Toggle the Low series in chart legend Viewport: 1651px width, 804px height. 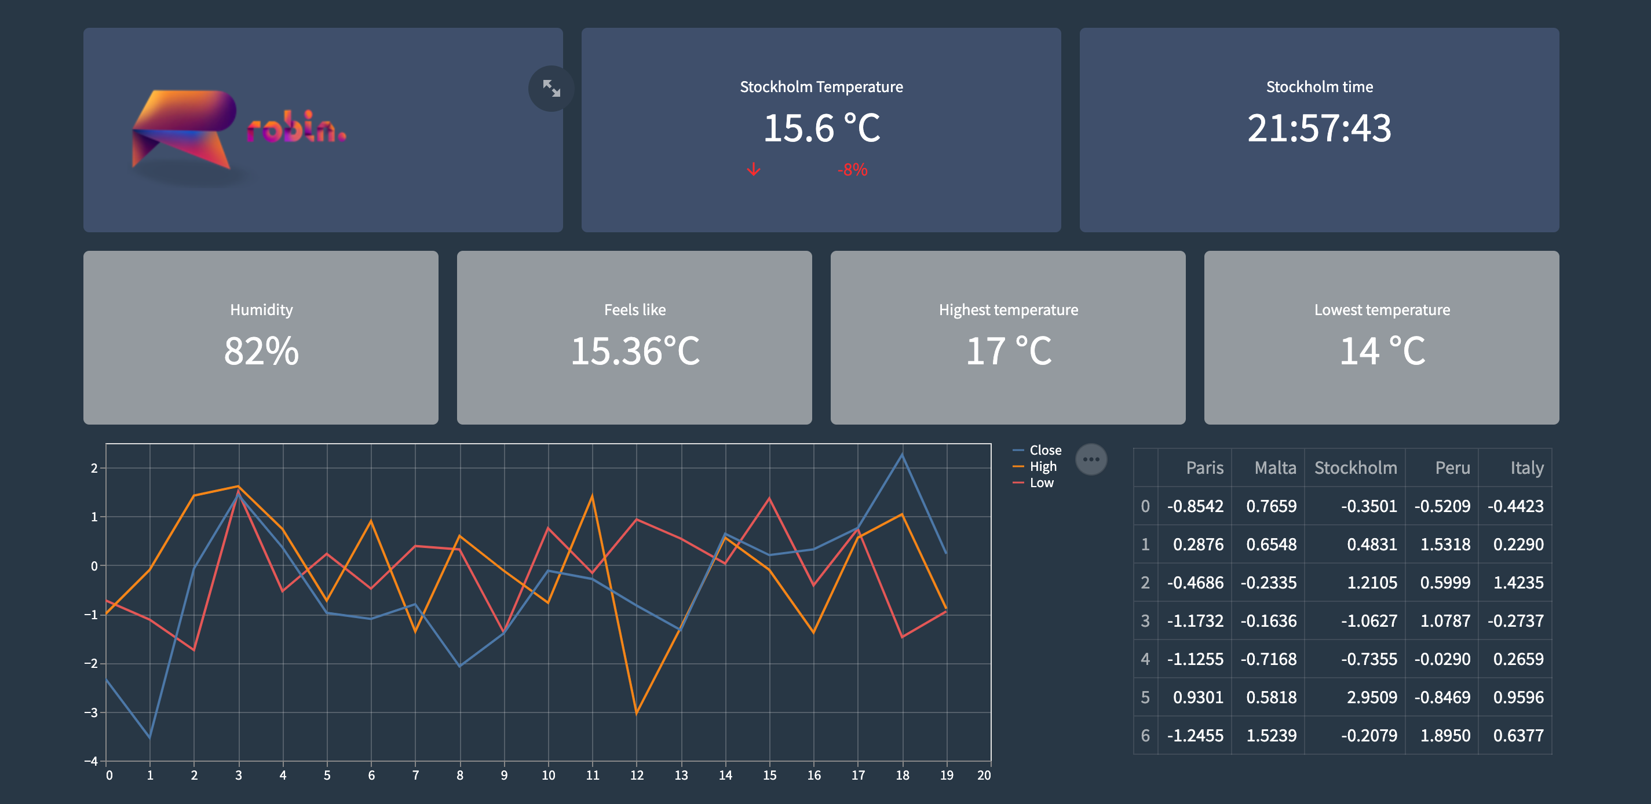[x=1041, y=483]
